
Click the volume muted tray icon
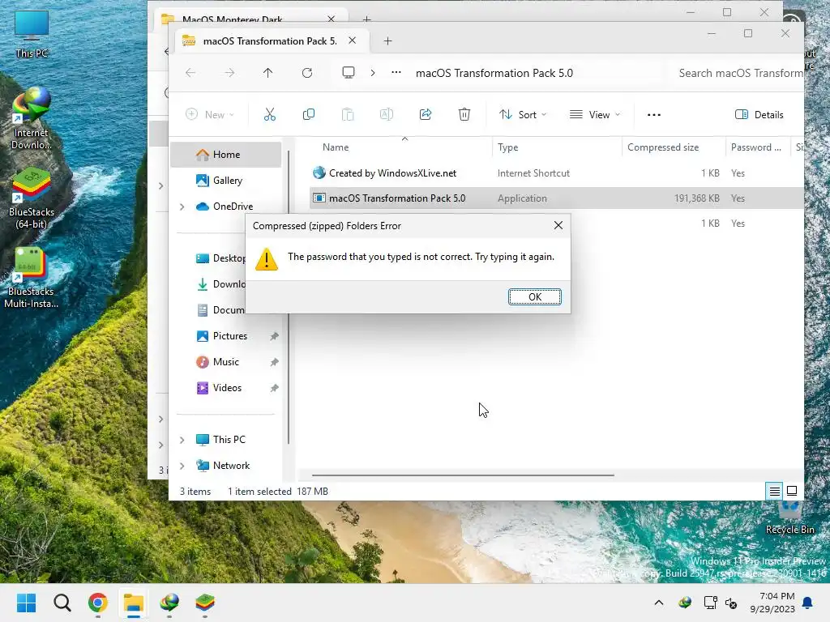(732, 603)
